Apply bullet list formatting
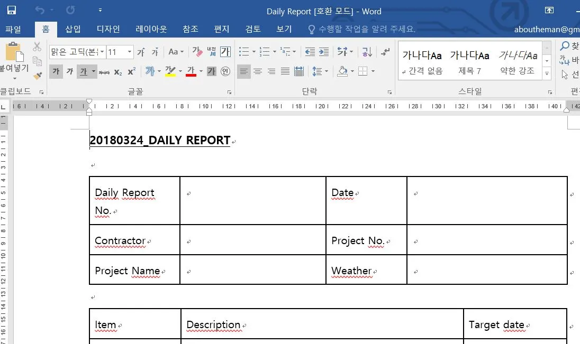This screenshot has width=580, height=344. point(244,52)
